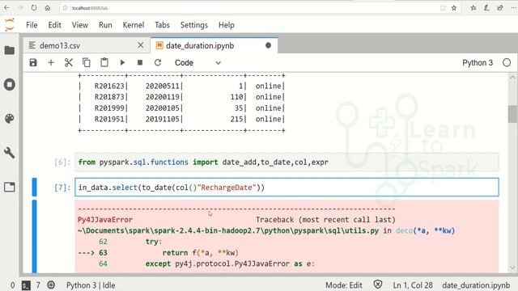Open the View menu
The width and height of the screenshot is (518, 291).
[x=80, y=25]
